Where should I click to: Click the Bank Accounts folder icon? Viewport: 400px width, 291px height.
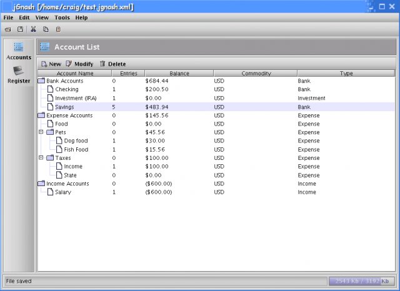click(x=41, y=81)
